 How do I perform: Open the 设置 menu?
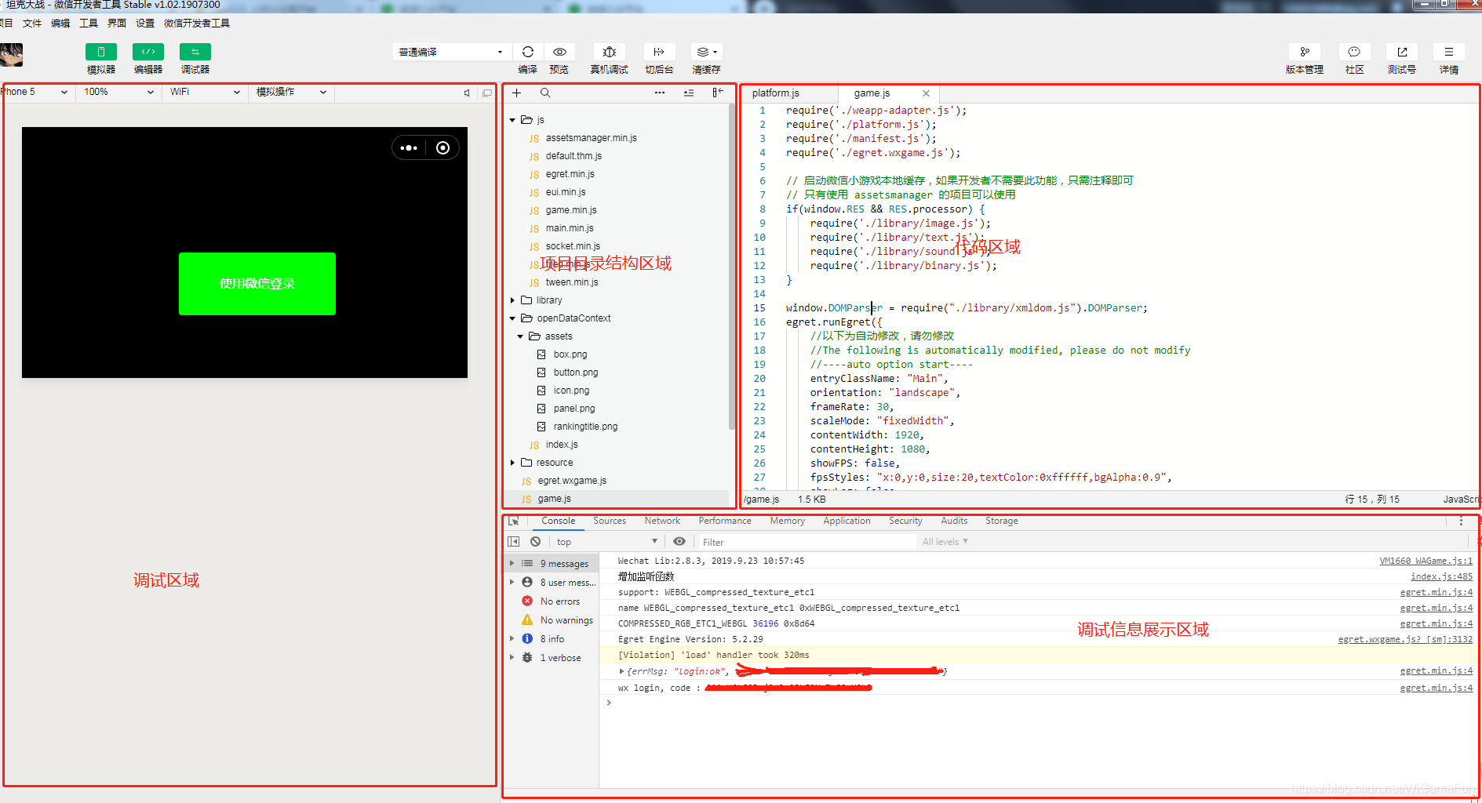[145, 23]
